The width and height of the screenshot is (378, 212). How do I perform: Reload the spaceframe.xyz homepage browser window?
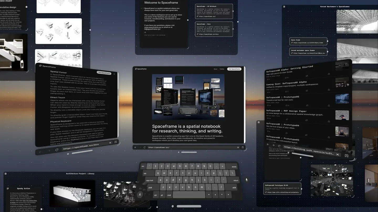pyautogui.click(x=144, y=147)
